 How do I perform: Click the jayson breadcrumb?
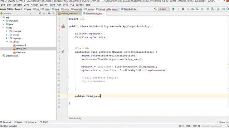click(89, 9)
